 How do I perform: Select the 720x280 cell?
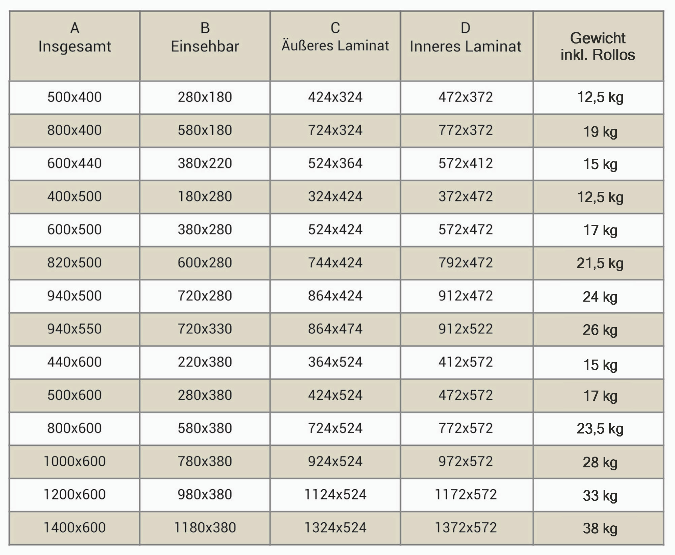pyautogui.click(x=205, y=296)
